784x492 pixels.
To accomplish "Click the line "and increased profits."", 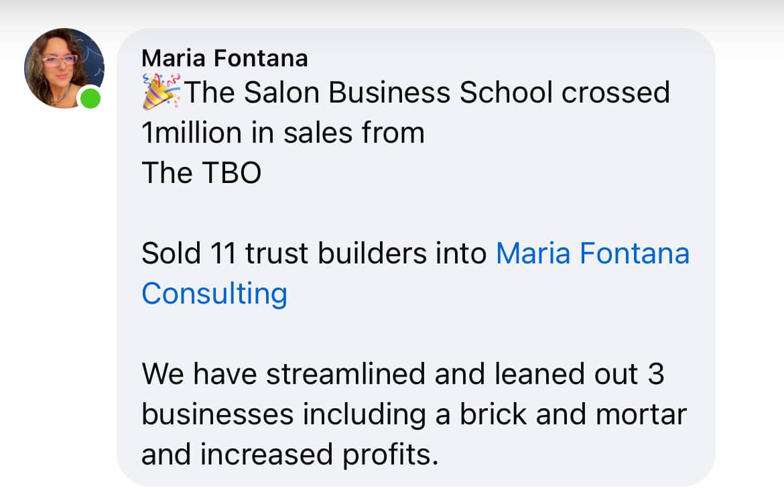I will (x=289, y=454).
